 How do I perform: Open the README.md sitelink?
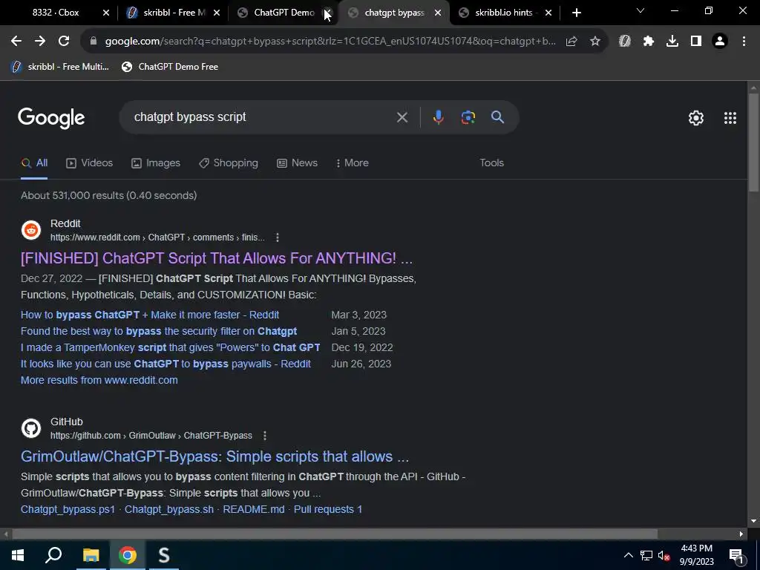254,509
